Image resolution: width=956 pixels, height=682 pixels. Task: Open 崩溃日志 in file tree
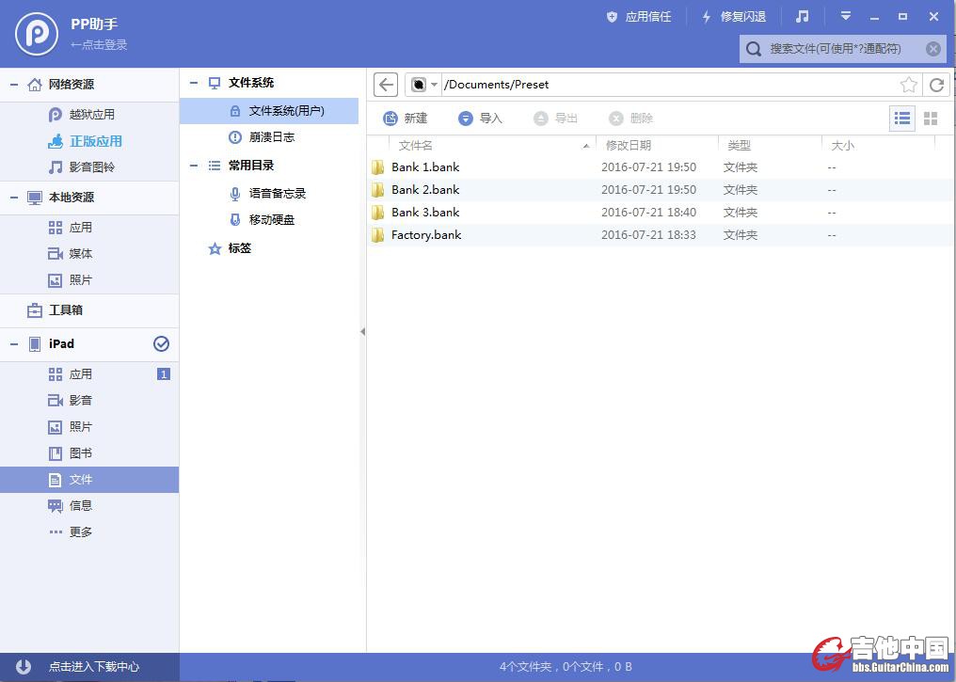pyautogui.click(x=271, y=137)
